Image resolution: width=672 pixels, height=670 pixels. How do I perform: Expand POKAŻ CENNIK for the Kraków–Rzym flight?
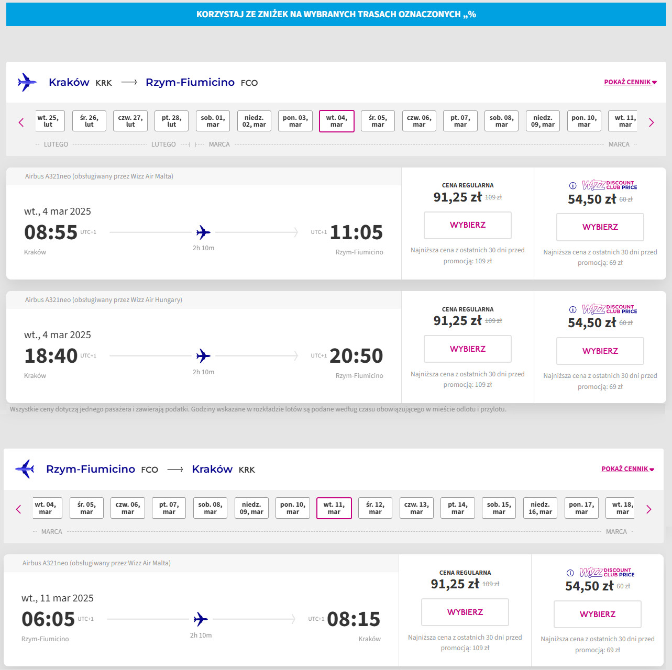pyautogui.click(x=630, y=82)
